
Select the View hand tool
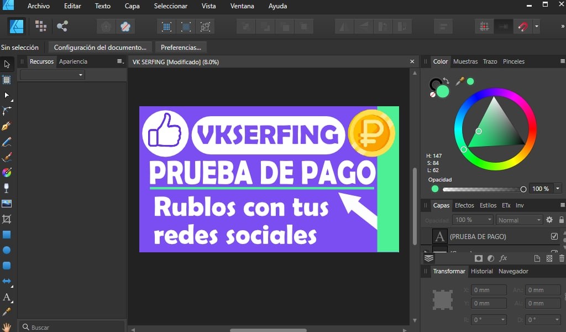pos(7,328)
